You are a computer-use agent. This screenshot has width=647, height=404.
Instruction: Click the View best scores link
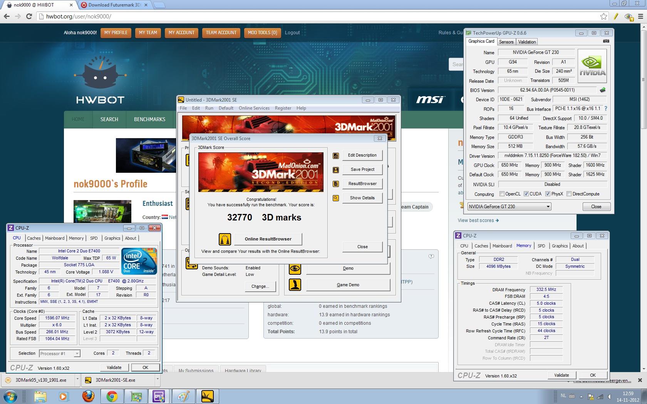pyautogui.click(x=478, y=220)
